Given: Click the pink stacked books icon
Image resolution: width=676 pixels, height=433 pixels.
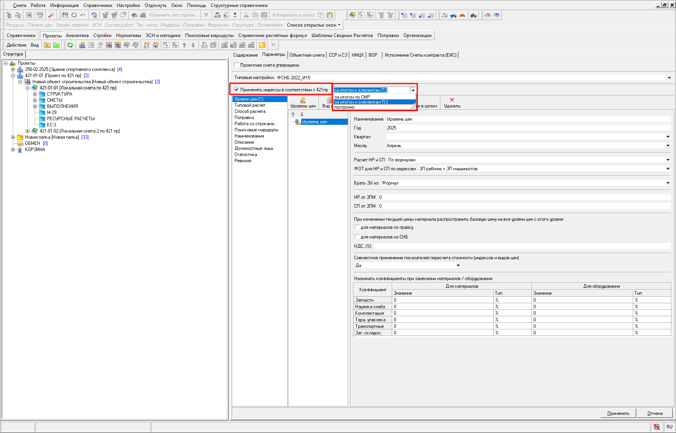Looking at the screenshot, I should click(487, 15).
